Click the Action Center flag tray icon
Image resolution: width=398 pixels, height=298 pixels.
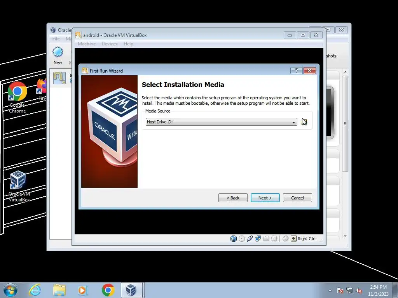pos(340,290)
